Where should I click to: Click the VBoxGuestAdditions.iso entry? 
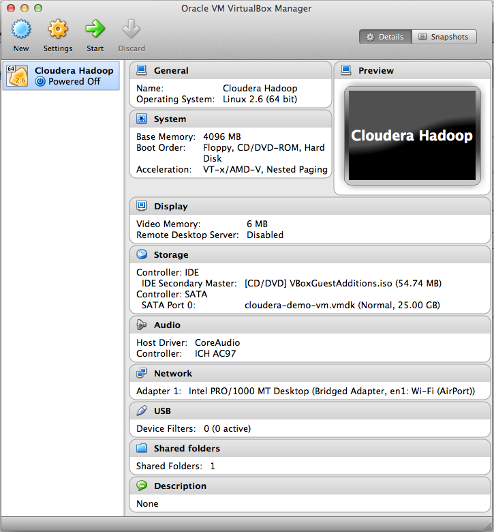point(343,283)
